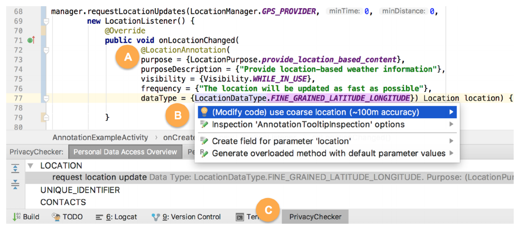
Task: Click the frequency string on line 76
Action: pos(311,89)
